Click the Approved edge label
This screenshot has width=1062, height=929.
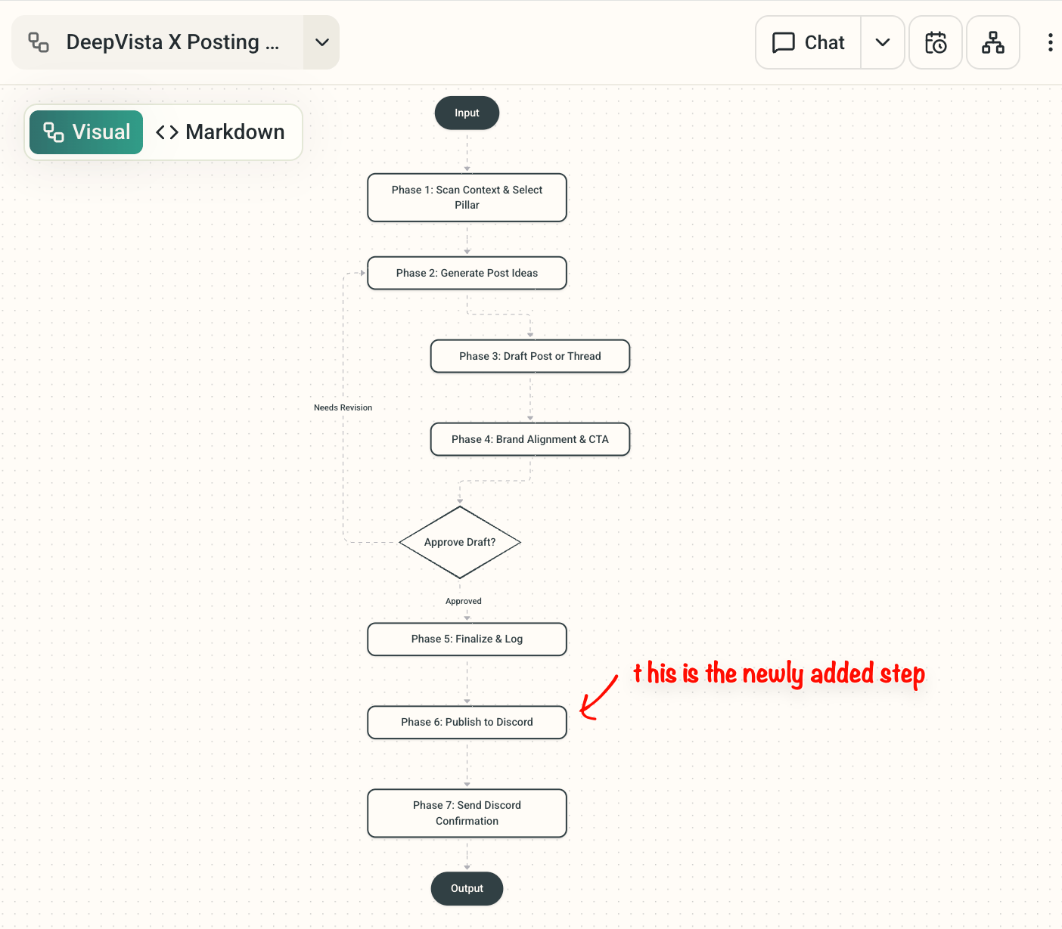(x=463, y=601)
